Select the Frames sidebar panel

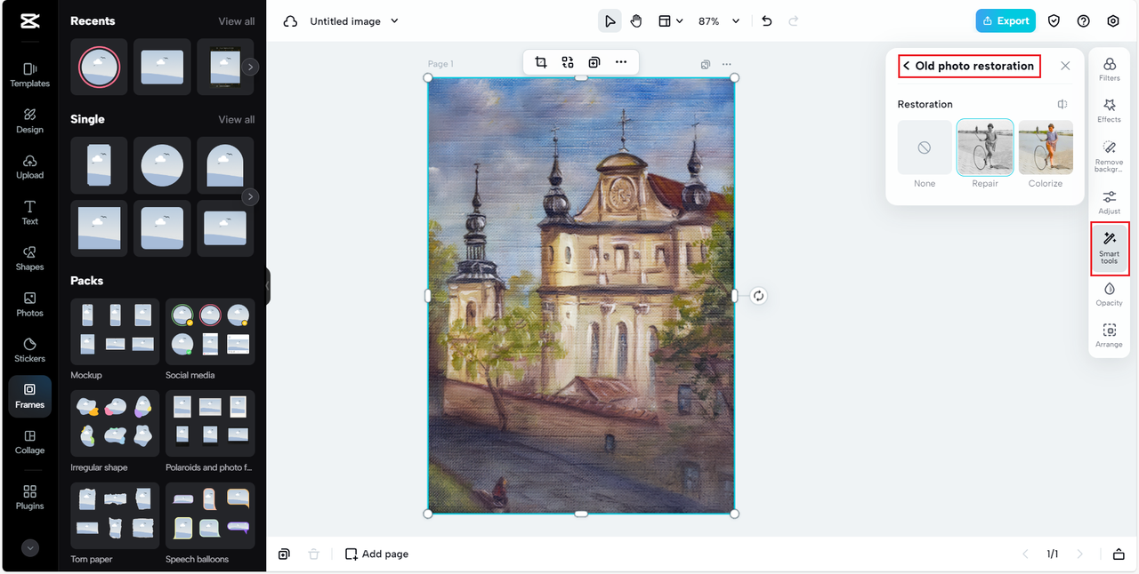coord(29,396)
